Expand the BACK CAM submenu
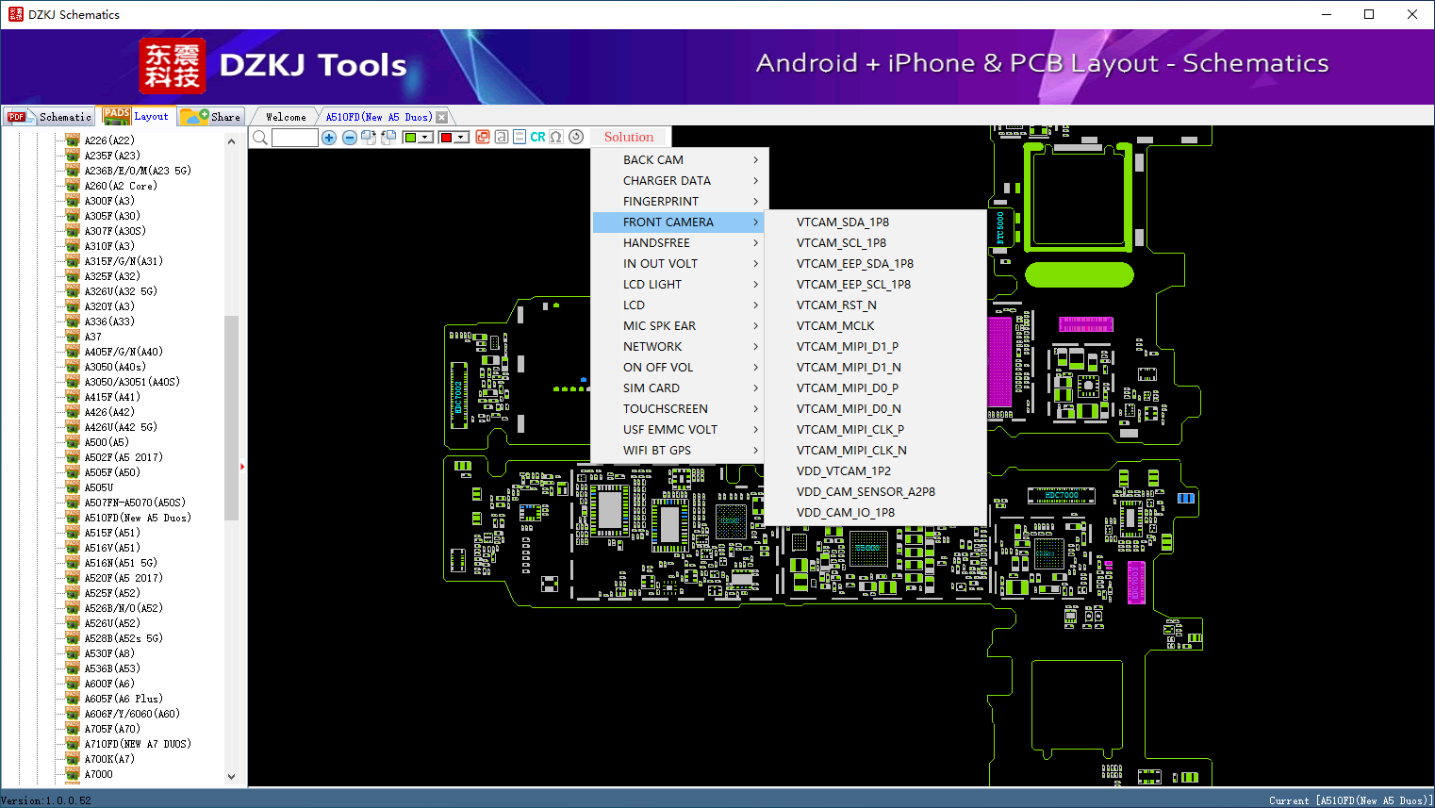 [x=681, y=160]
